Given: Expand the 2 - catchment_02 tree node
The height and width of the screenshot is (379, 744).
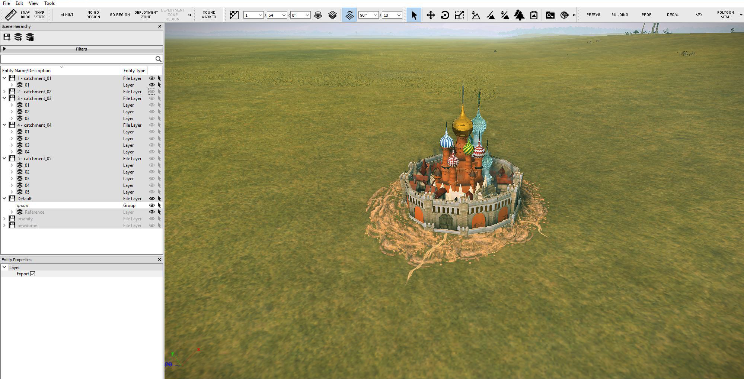Looking at the screenshot, I should [4, 92].
